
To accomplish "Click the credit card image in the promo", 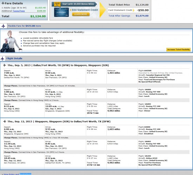I will [x=61, y=12].
